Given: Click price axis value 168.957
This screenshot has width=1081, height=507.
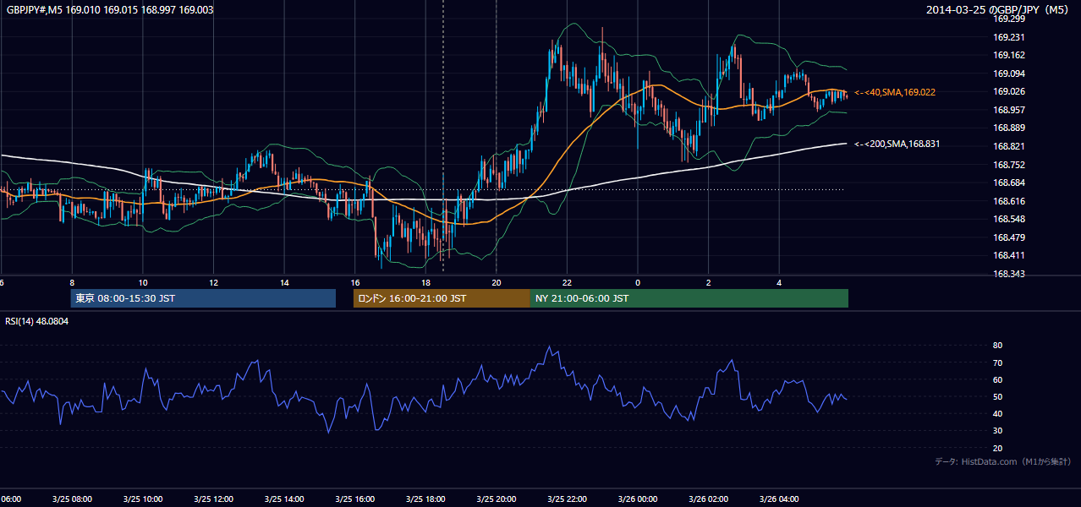Looking at the screenshot, I should click(x=1009, y=110).
